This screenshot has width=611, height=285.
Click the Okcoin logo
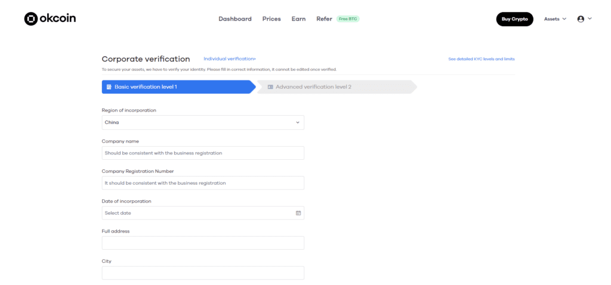50,18
